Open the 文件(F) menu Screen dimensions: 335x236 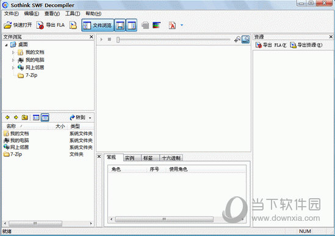click(x=12, y=13)
